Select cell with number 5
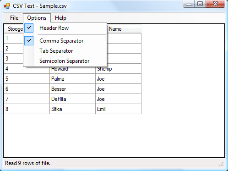Image resolution: width=228 pixels, height=171 pixels. [x=27, y=79]
